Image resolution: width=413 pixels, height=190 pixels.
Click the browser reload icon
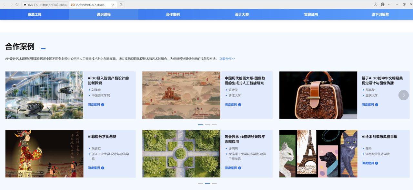pos(17,5)
